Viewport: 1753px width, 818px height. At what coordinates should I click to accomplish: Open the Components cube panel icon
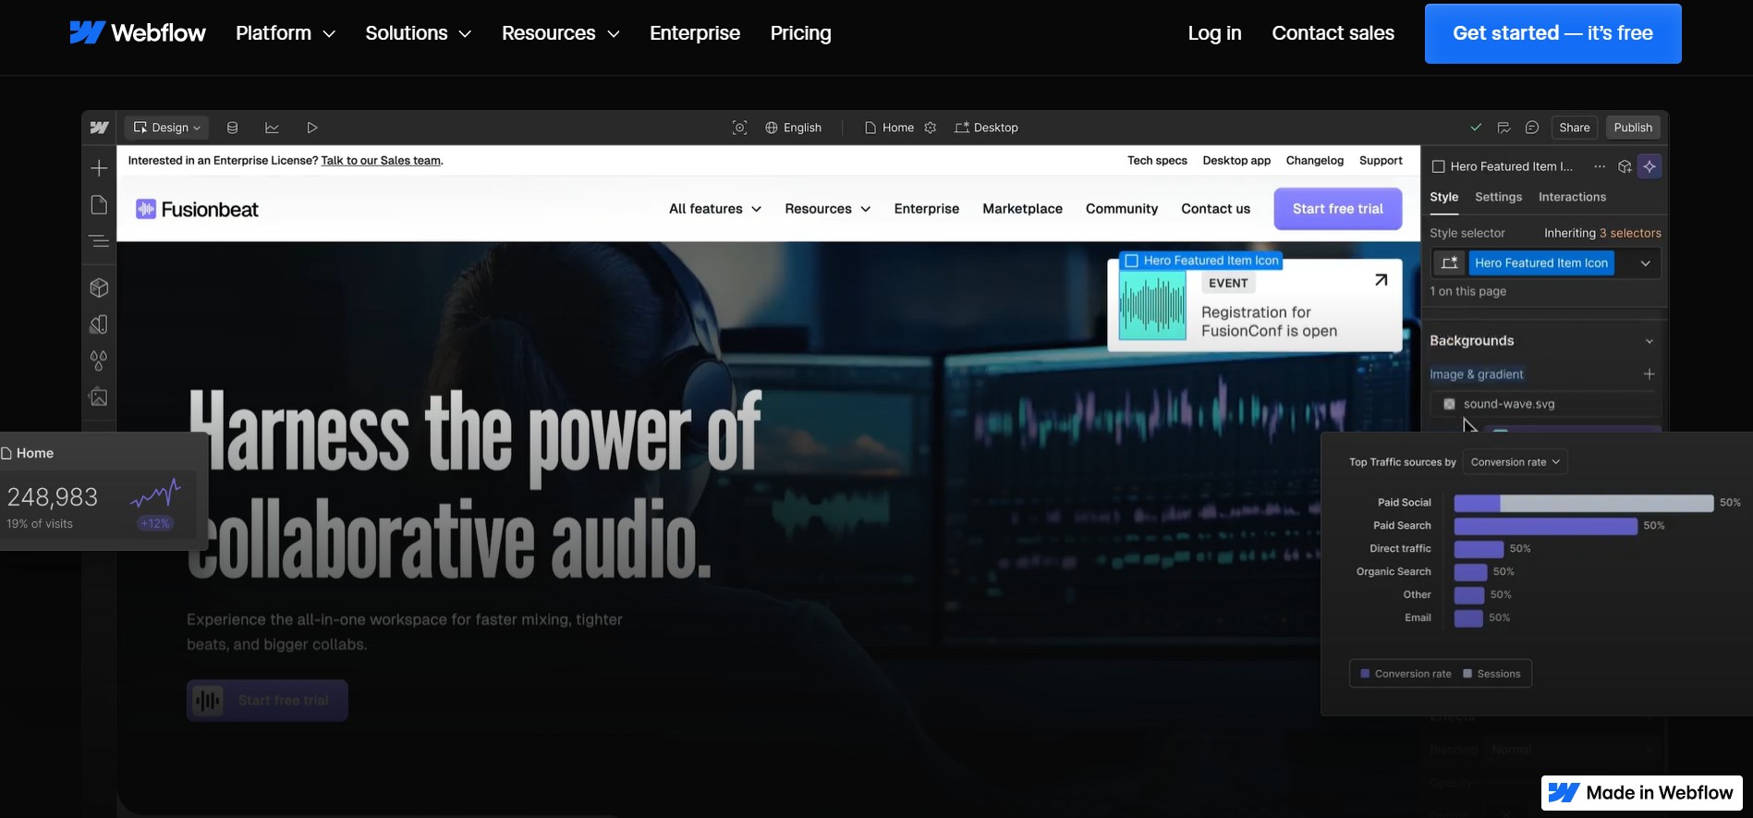point(99,287)
